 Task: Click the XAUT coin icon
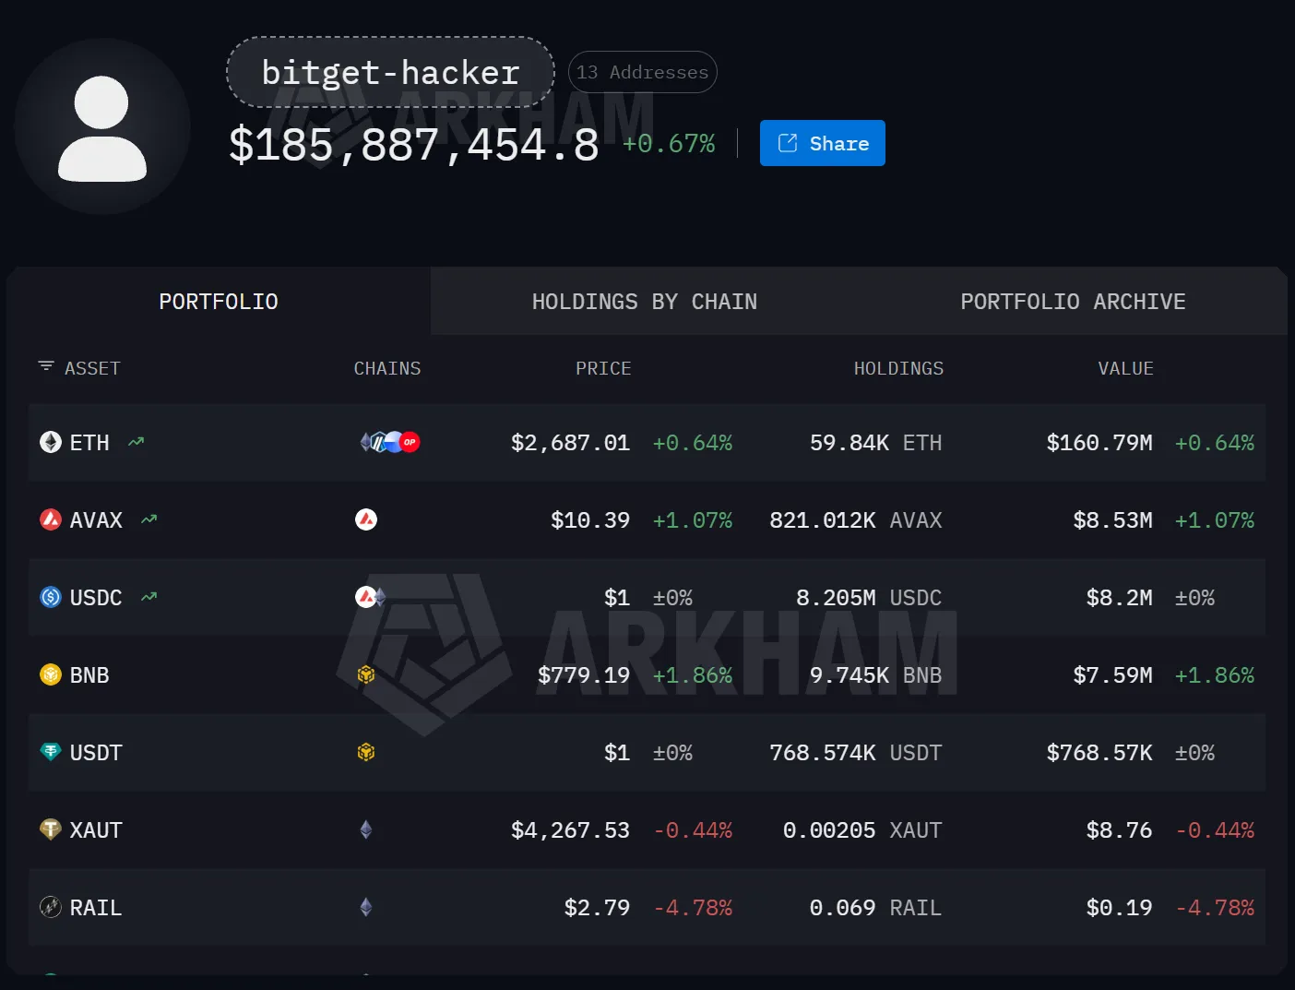[51, 830]
